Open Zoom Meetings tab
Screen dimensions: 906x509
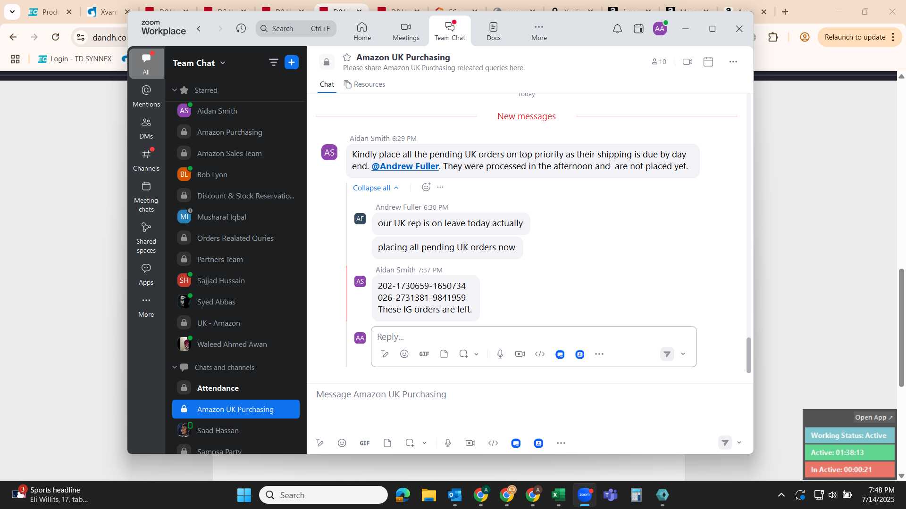(x=406, y=31)
